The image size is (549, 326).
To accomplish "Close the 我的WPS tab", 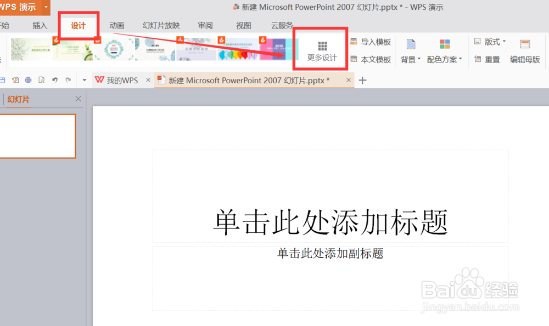I will (x=148, y=80).
